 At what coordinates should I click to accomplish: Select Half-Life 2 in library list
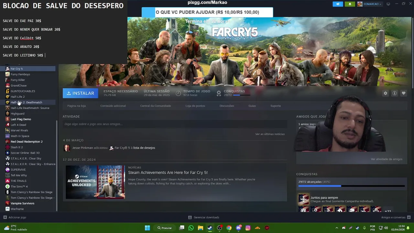coord(28,97)
